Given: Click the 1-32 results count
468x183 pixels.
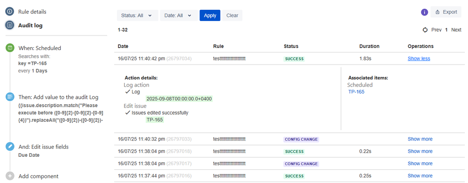Looking at the screenshot, I should tap(123, 30).
